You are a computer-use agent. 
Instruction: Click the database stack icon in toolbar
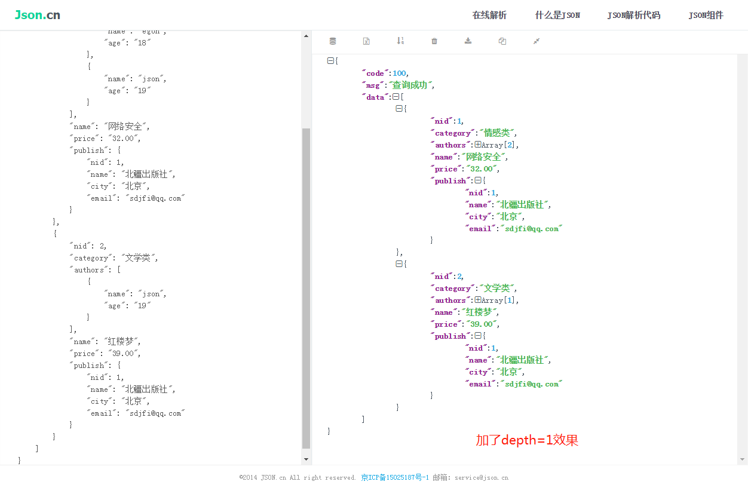(x=333, y=41)
